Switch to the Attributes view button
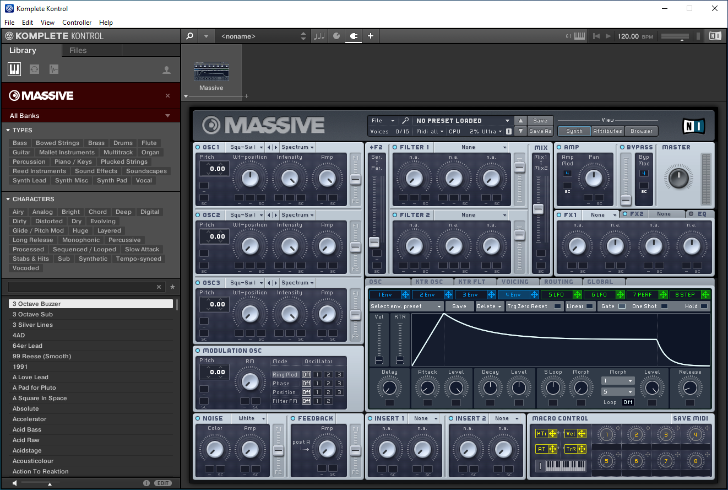The height and width of the screenshot is (490, 728). [607, 131]
